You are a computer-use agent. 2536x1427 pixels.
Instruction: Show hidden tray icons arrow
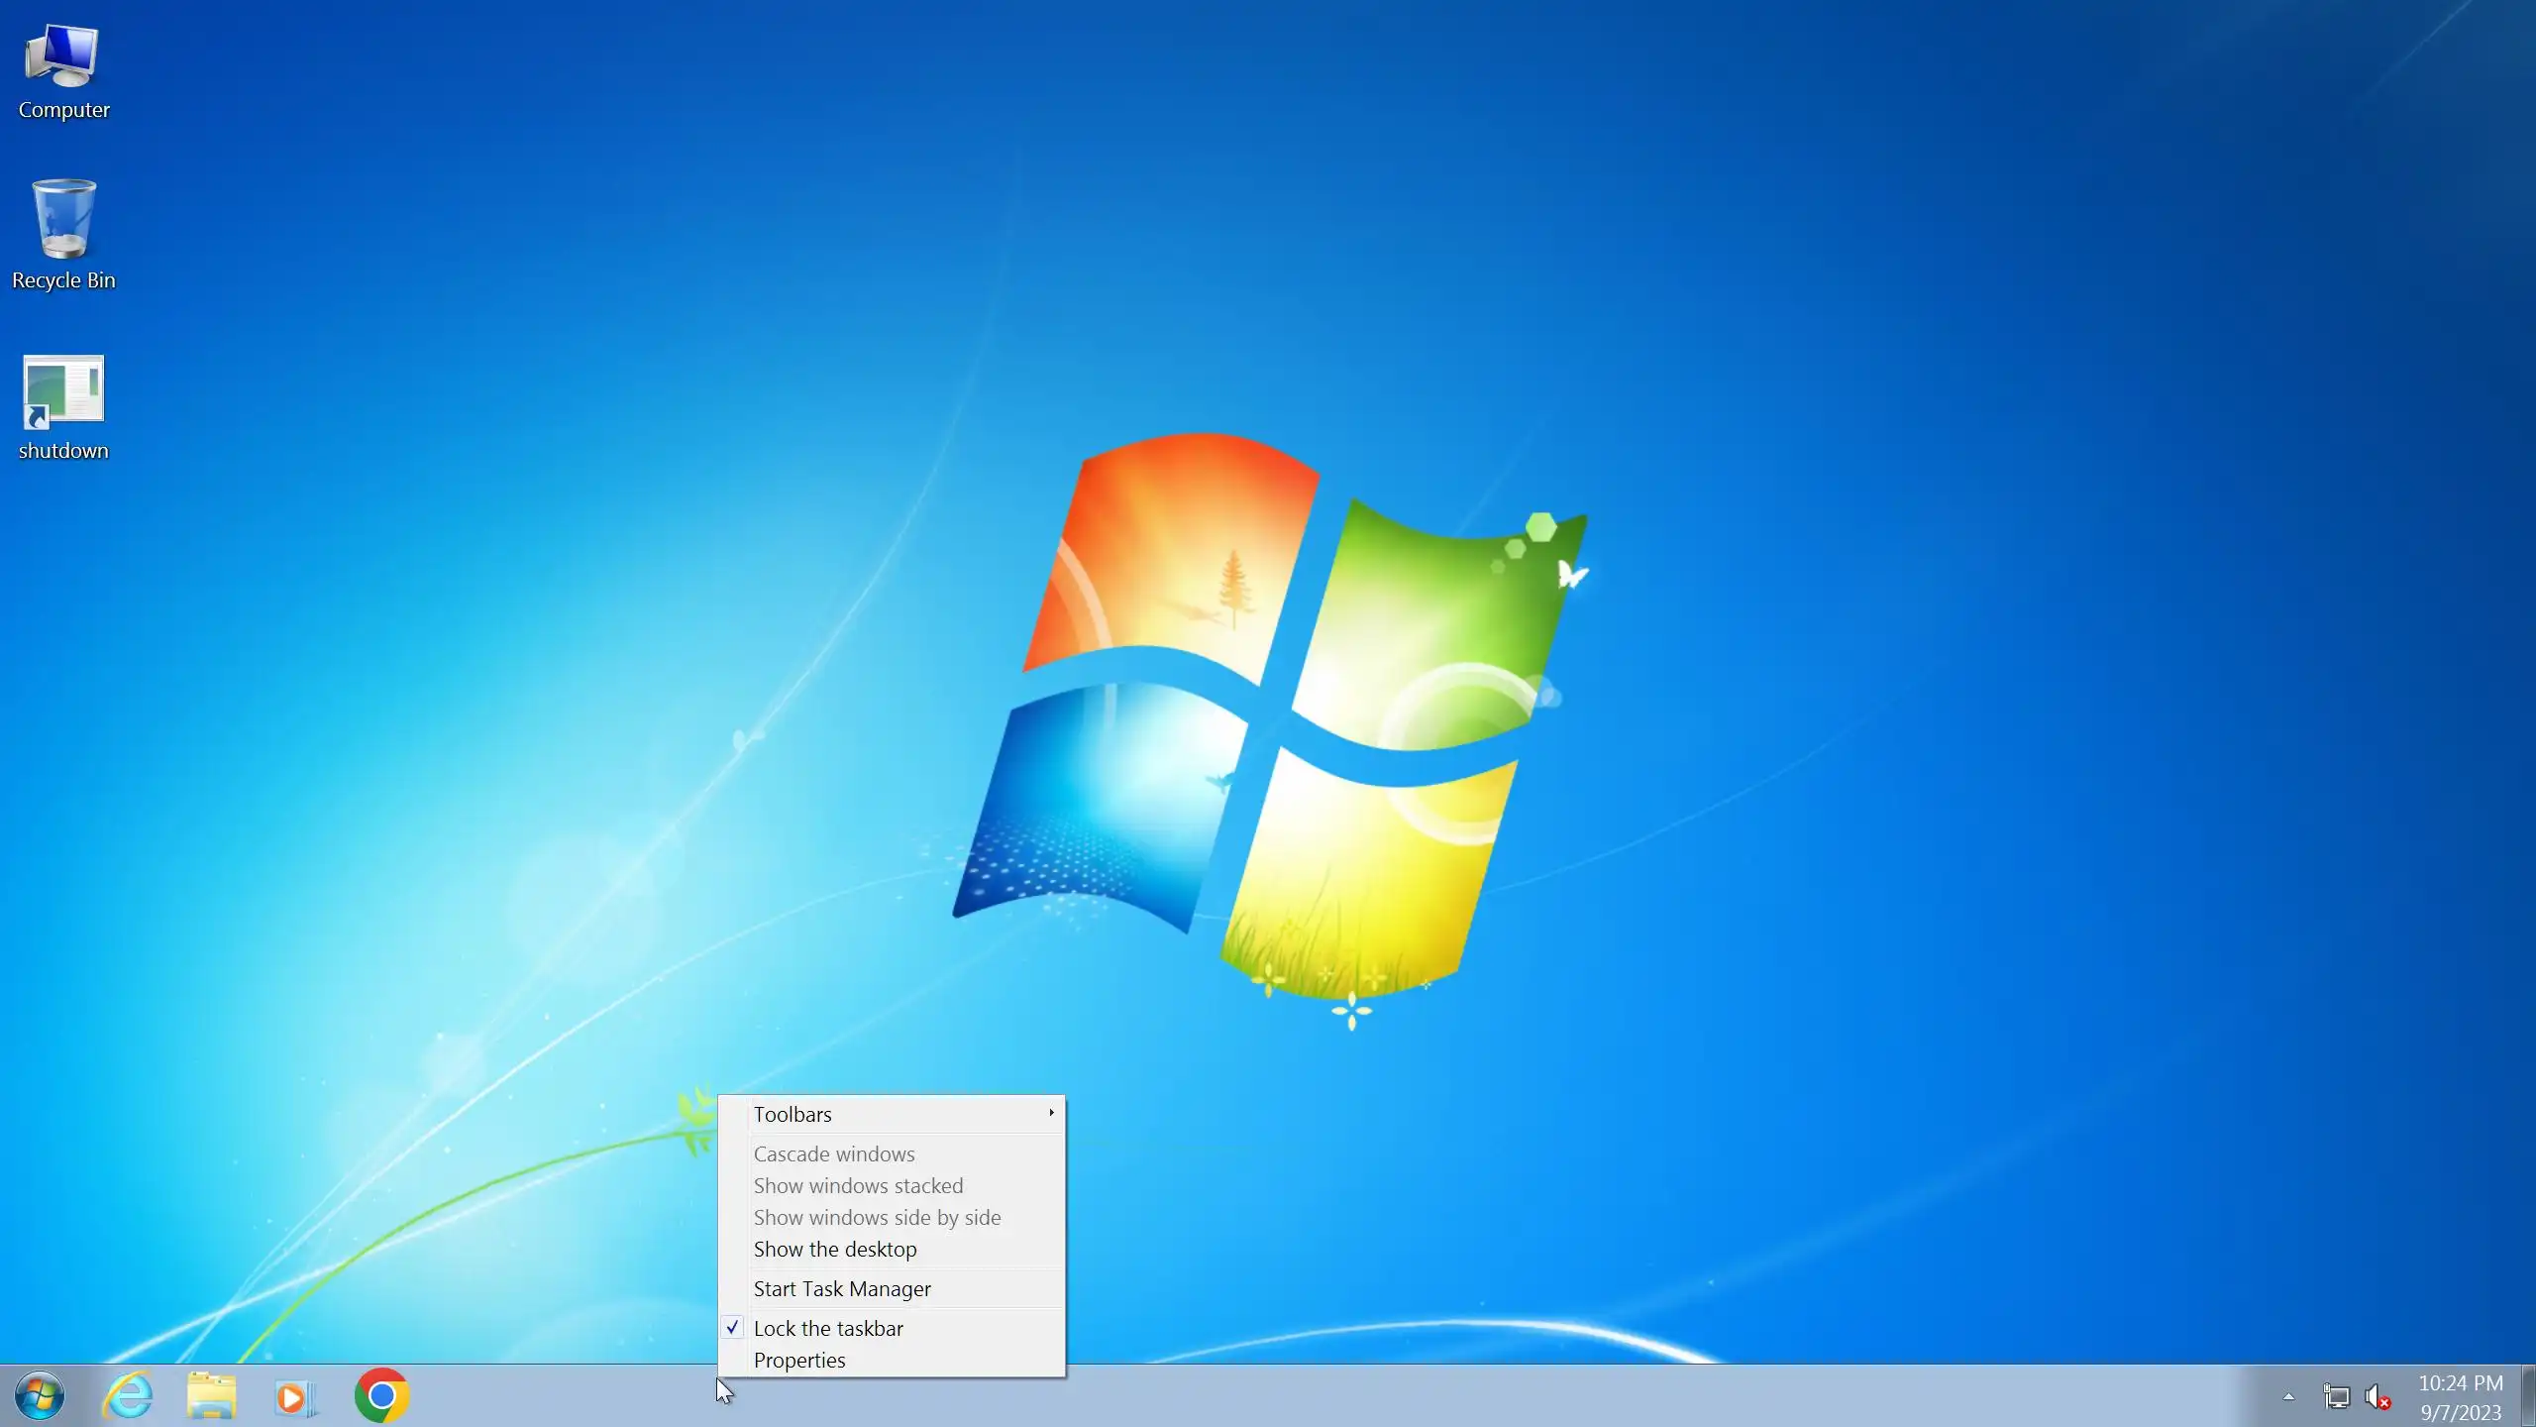tap(2288, 1397)
